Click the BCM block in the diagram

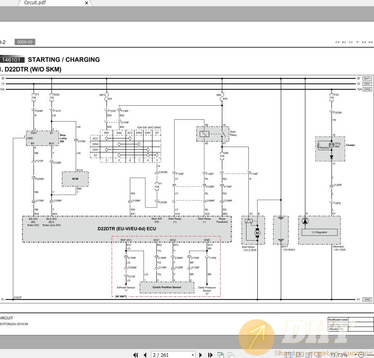pyautogui.click(x=75, y=179)
